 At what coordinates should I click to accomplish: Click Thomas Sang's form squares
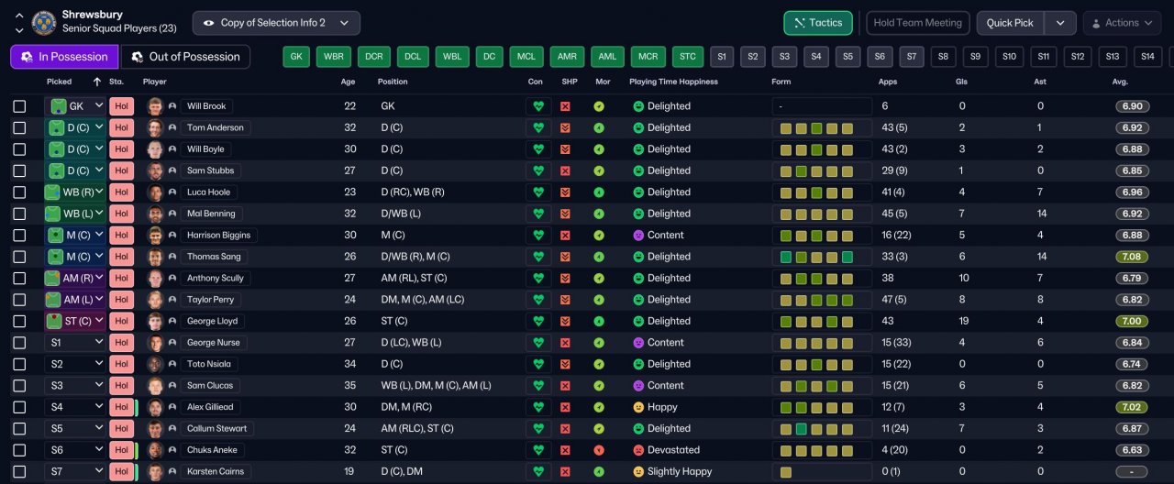pos(822,257)
